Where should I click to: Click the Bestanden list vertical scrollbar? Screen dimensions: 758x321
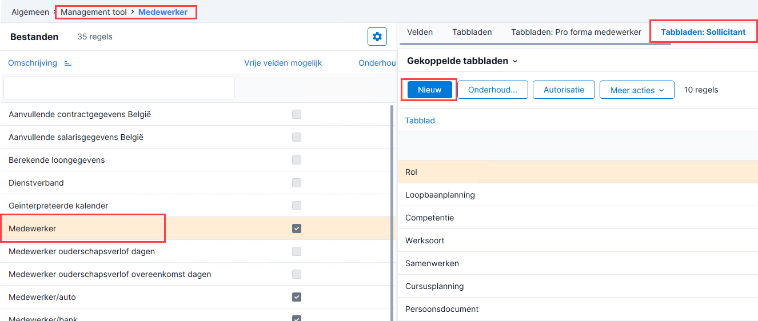point(392,211)
